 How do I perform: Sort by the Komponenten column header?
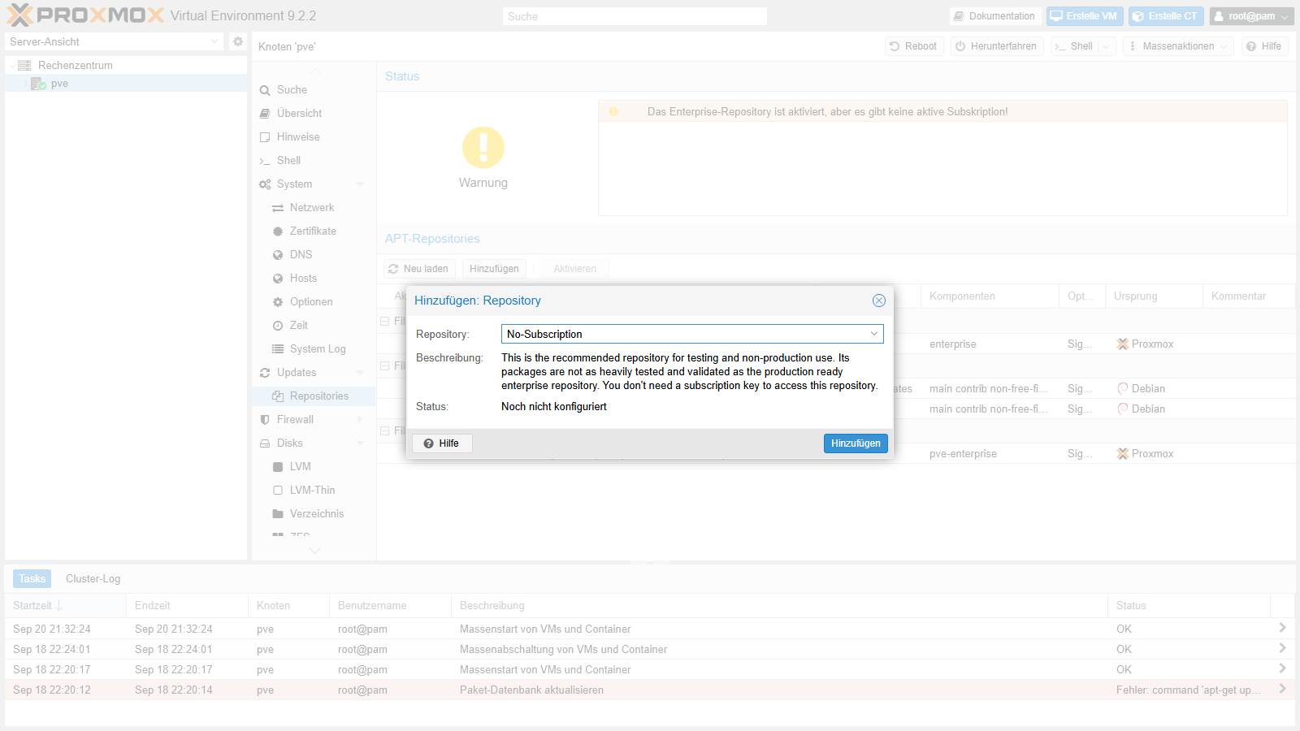pos(990,296)
